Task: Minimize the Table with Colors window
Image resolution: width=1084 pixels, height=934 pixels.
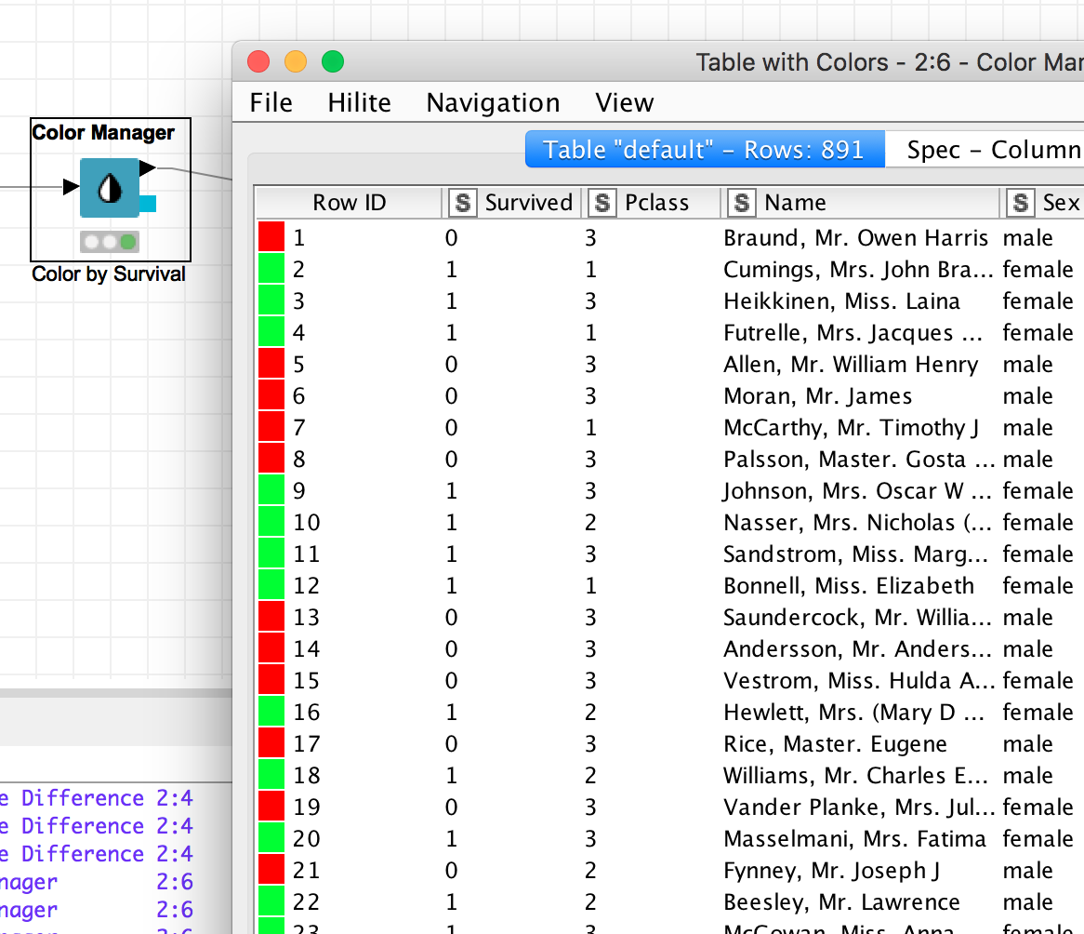Action: [296, 61]
